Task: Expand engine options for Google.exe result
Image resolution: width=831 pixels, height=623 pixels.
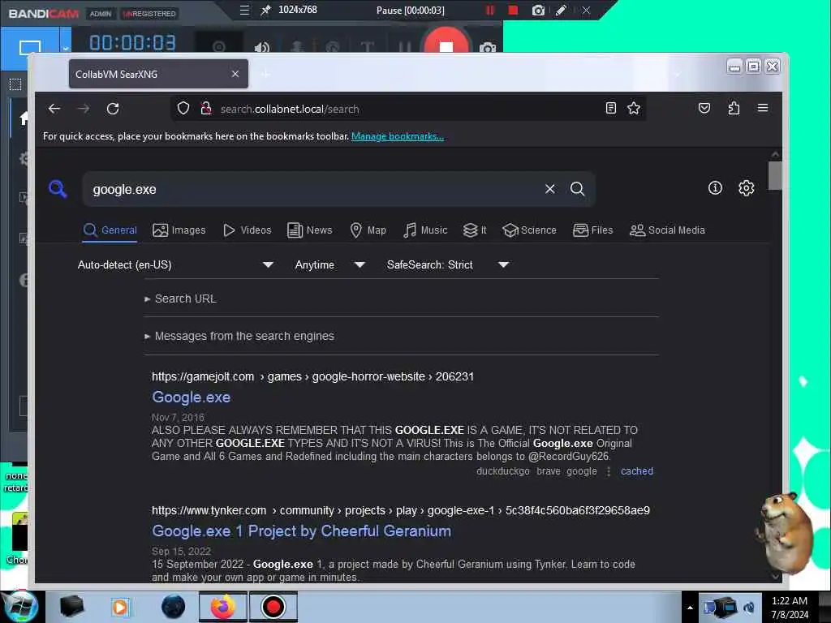Action: [x=609, y=471]
